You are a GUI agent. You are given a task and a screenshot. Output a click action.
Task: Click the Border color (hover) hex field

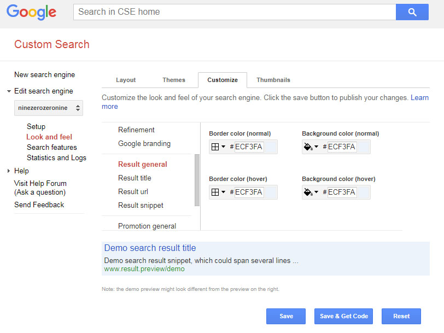249,192
